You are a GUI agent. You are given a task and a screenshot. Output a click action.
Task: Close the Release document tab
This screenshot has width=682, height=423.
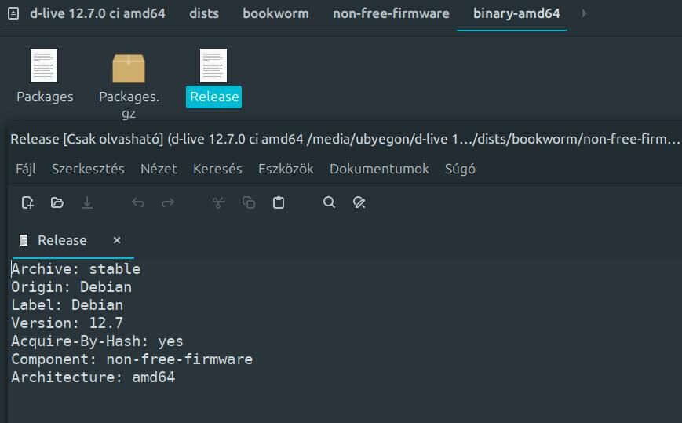[x=117, y=240]
